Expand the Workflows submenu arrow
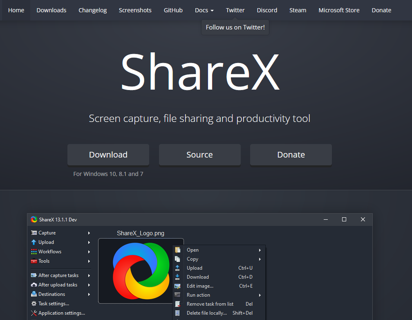The image size is (412, 320). pos(89,252)
